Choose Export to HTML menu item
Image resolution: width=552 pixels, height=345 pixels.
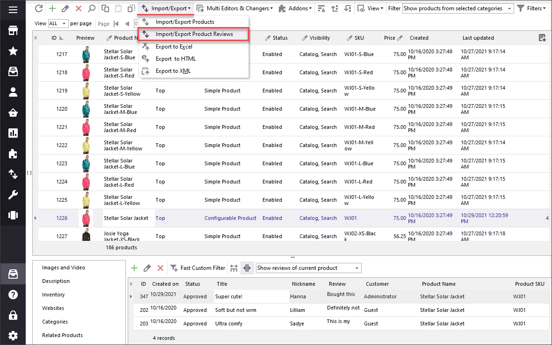pos(194,59)
